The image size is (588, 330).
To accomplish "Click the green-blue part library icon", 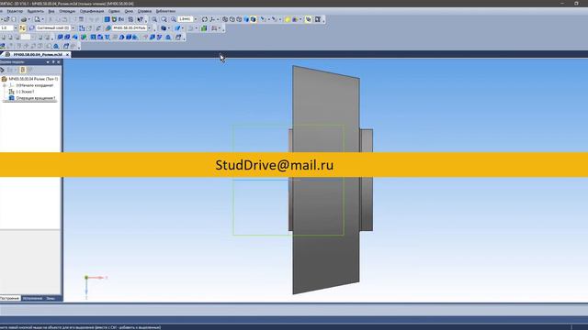I will (84, 37).
